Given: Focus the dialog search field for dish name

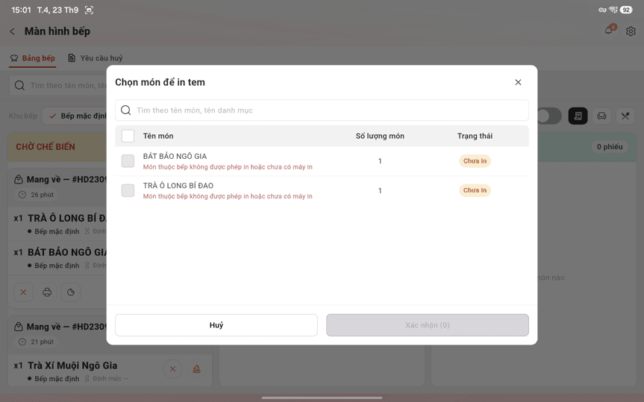Looking at the screenshot, I should [322, 110].
